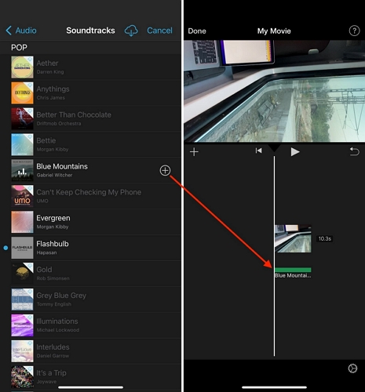
Task: Tap the POP category header
Action: [x=19, y=48]
